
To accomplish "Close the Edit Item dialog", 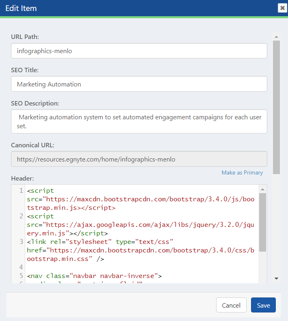I will coord(282,8).
